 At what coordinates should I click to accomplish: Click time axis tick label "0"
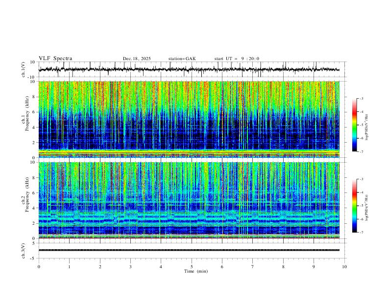click(x=39, y=267)
